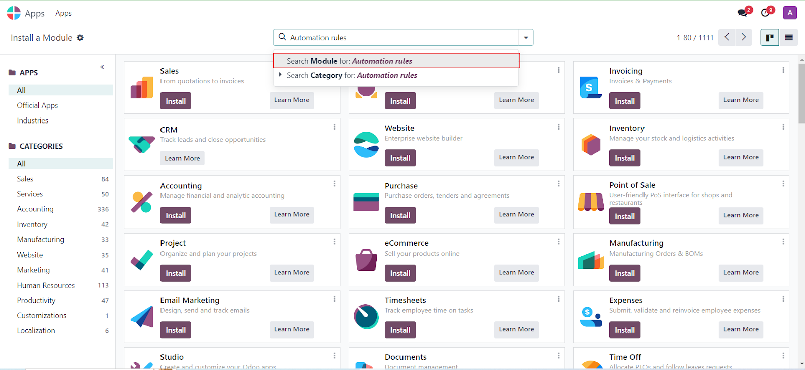The width and height of the screenshot is (805, 370).
Task: Open the Apps menu in the top bar
Action: pyautogui.click(x=63, y=13)
